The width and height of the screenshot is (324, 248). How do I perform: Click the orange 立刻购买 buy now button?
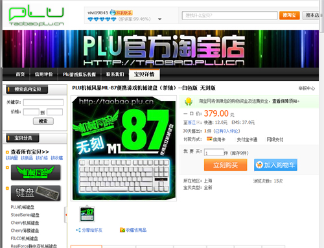(x=226, y=165)
